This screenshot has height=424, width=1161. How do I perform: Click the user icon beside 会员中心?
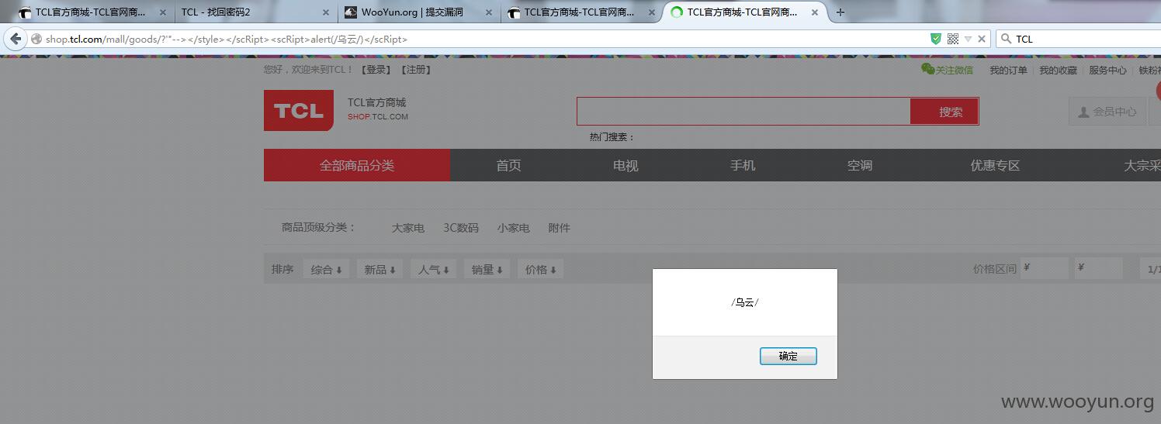[1083, 112]
